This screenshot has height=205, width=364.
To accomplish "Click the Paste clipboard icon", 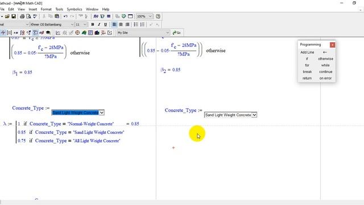I will pyautogui.click(x=57, y=17).
